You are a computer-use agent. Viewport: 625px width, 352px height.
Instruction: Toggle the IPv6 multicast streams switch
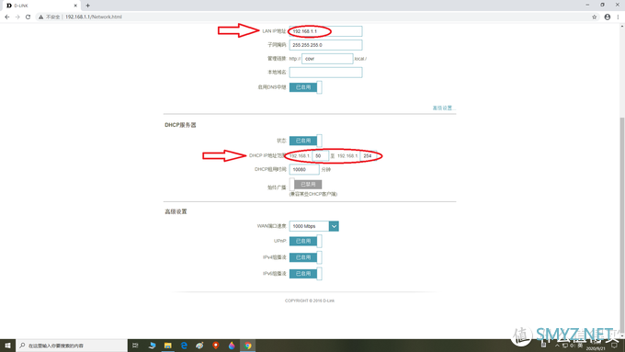(306, 274)
